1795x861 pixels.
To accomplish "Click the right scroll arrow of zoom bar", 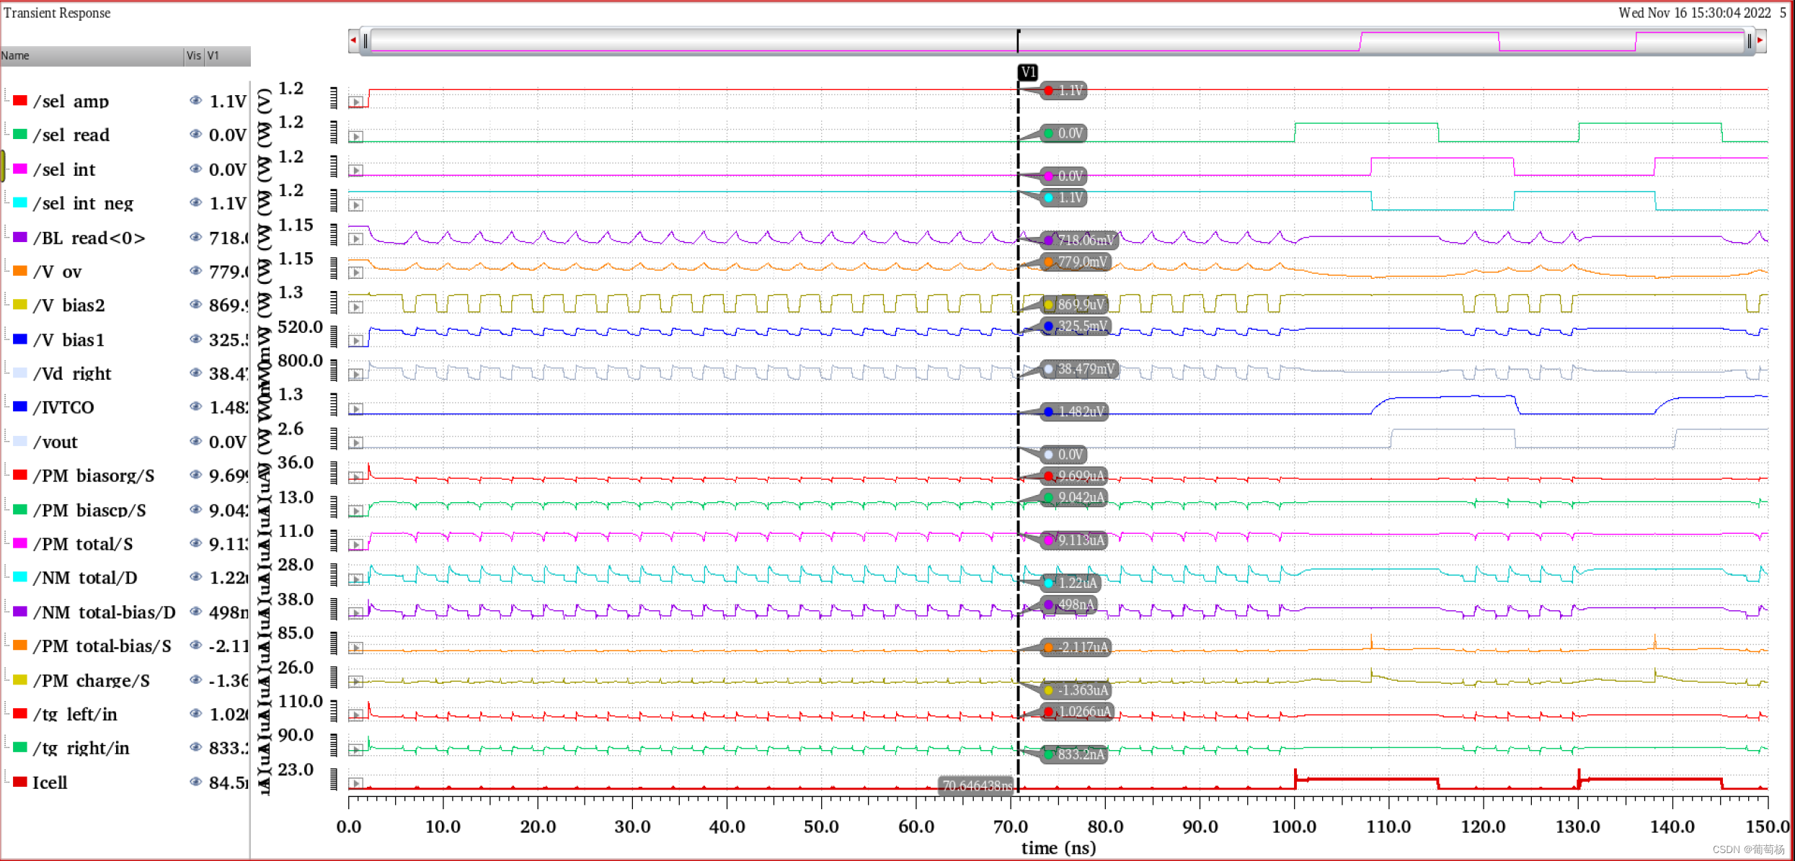I will 1760,40.
